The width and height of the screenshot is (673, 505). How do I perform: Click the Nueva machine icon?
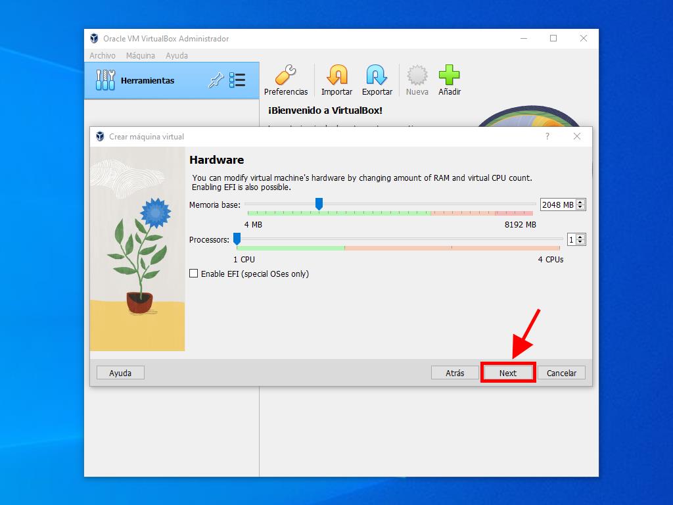tap(417, 76)
